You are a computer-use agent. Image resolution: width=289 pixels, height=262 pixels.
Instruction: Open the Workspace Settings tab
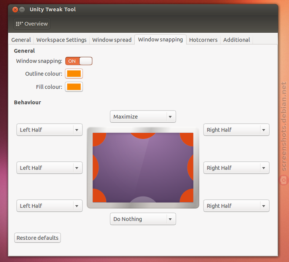click(61, 40)
